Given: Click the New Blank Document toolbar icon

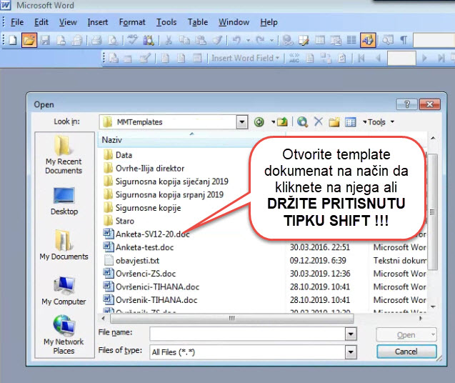Looking at the screenshot, I should (13, 40).
